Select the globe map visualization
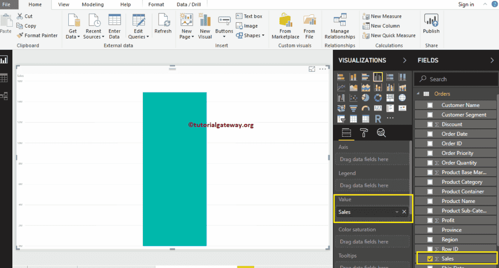 click(x=402, y=98)
